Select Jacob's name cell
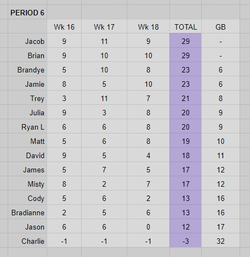This screenshot has width=250, height=257. tap(27, 41)
